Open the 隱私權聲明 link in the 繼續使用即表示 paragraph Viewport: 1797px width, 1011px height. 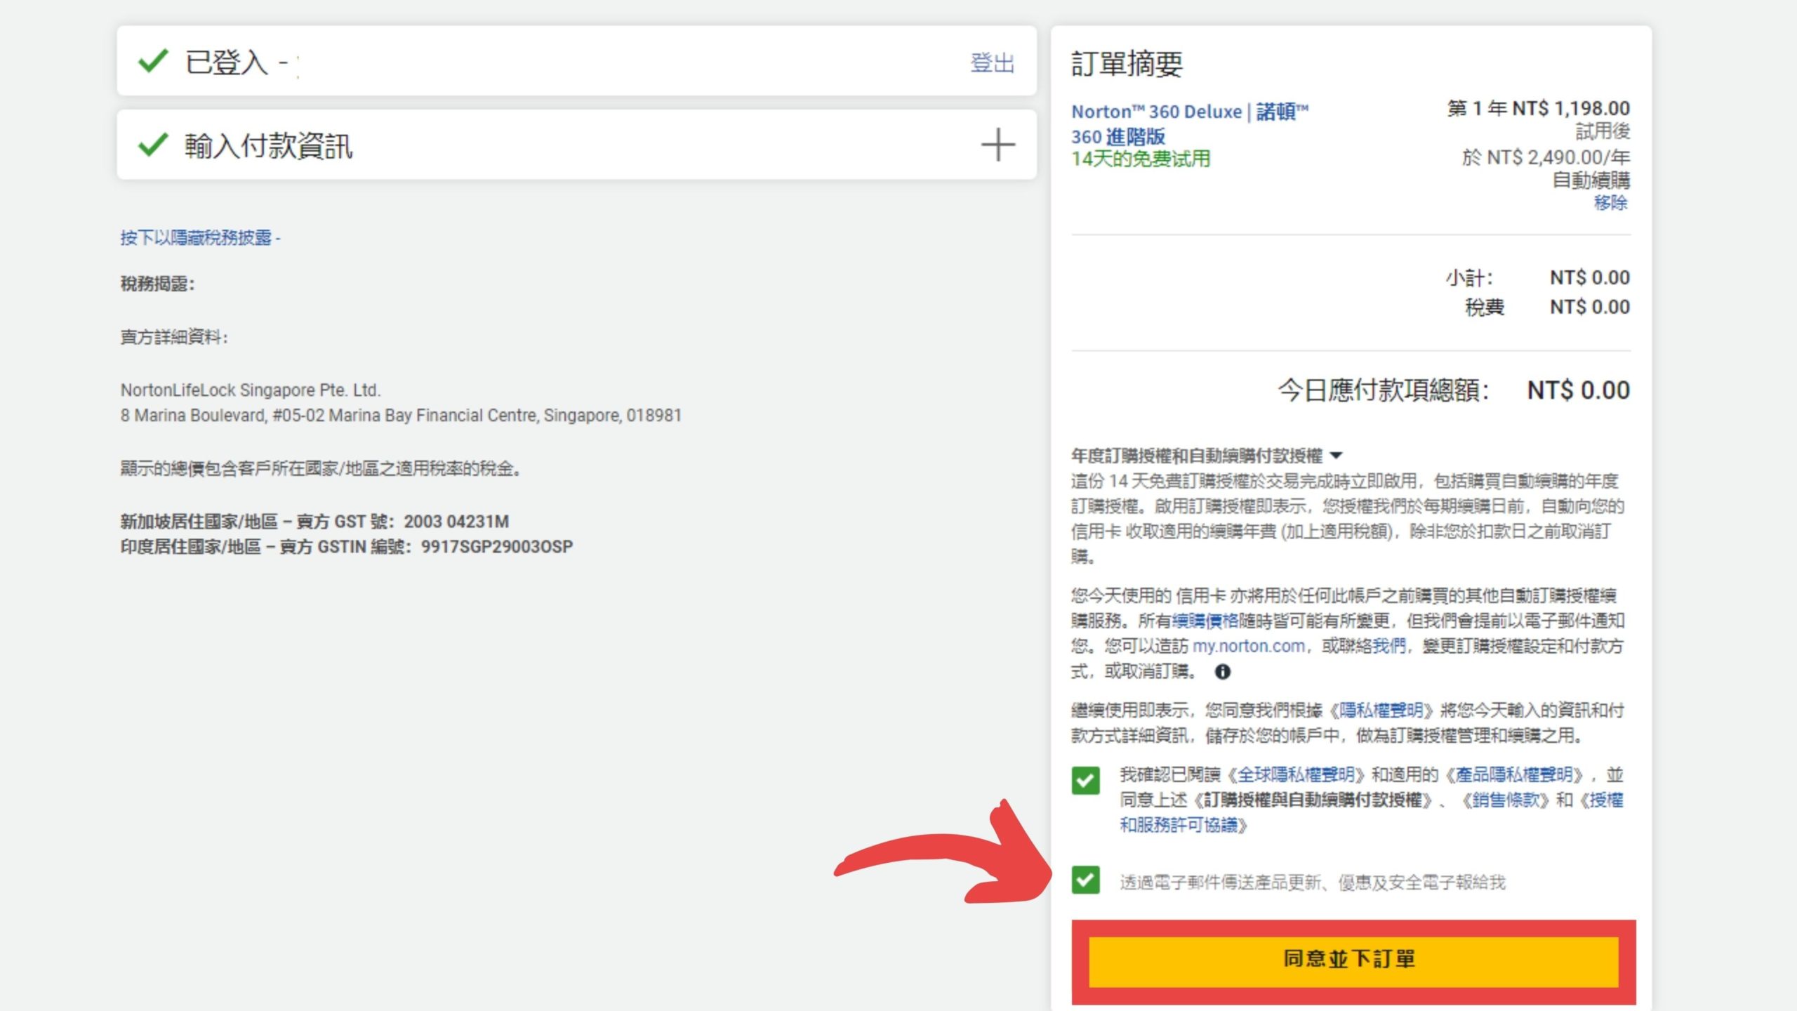click(1381, 711)
